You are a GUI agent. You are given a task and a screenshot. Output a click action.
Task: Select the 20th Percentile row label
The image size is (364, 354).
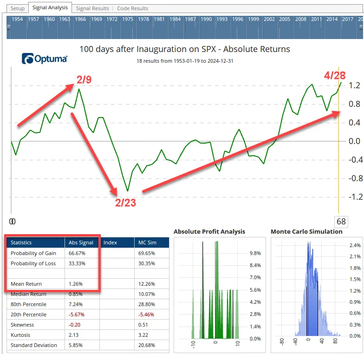point(28,315)
